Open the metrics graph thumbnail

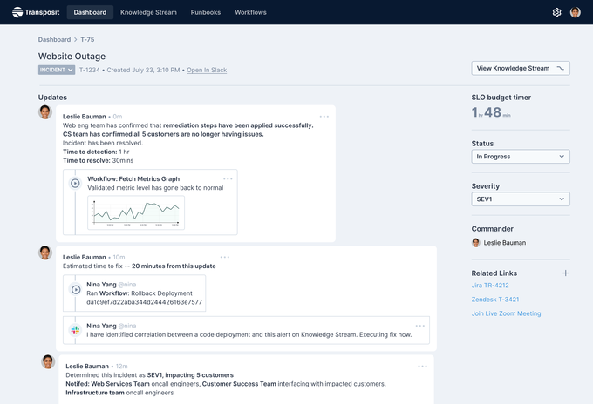point(135,213)
